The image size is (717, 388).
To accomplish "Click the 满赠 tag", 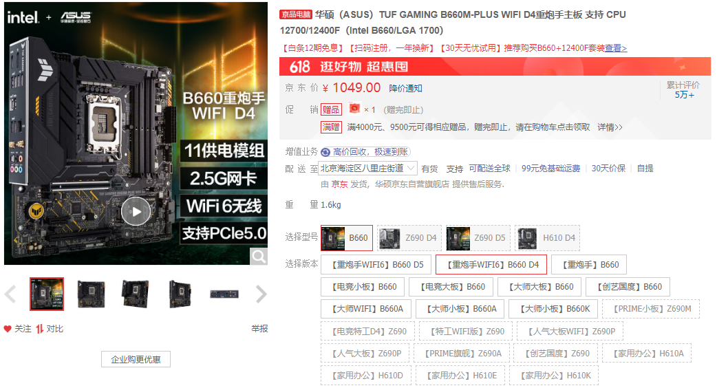I will (331, 127).
